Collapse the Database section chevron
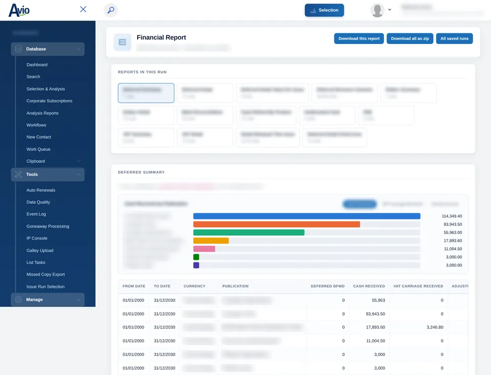Viewport: 491px width, 375px height. tap(79, 49)
